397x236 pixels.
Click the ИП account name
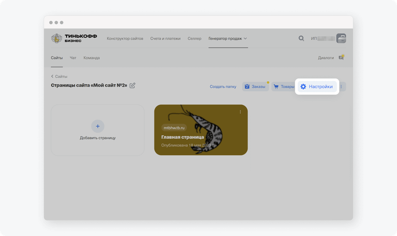coord(323,38)
